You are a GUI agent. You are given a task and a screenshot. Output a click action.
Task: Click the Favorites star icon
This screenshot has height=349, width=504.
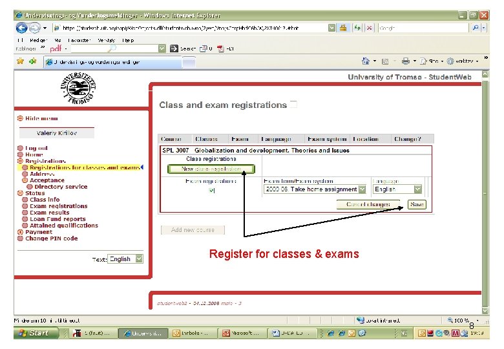20,61
